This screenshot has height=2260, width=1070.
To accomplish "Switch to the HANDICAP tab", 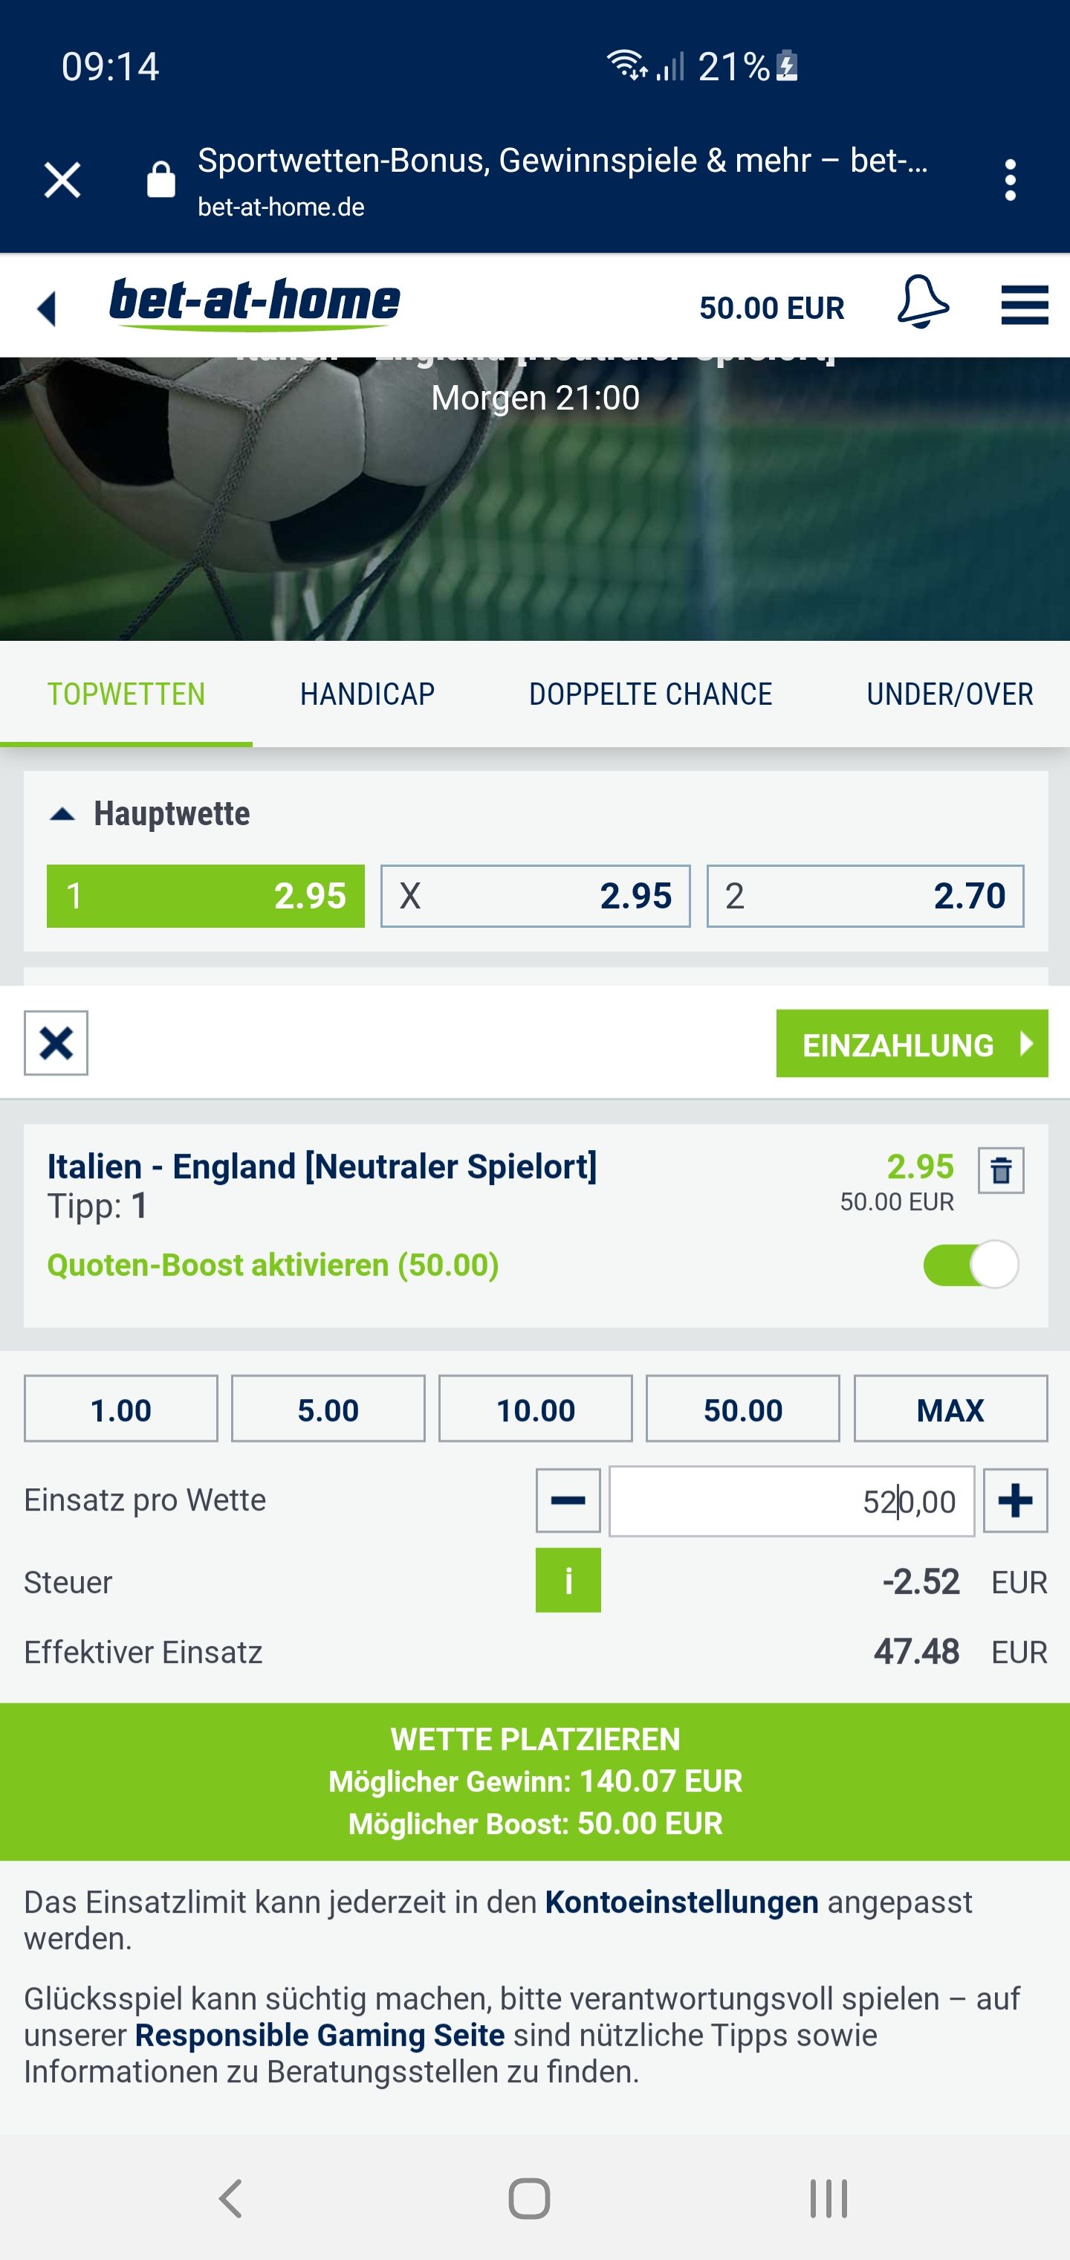I will click(x=368, y=694).
